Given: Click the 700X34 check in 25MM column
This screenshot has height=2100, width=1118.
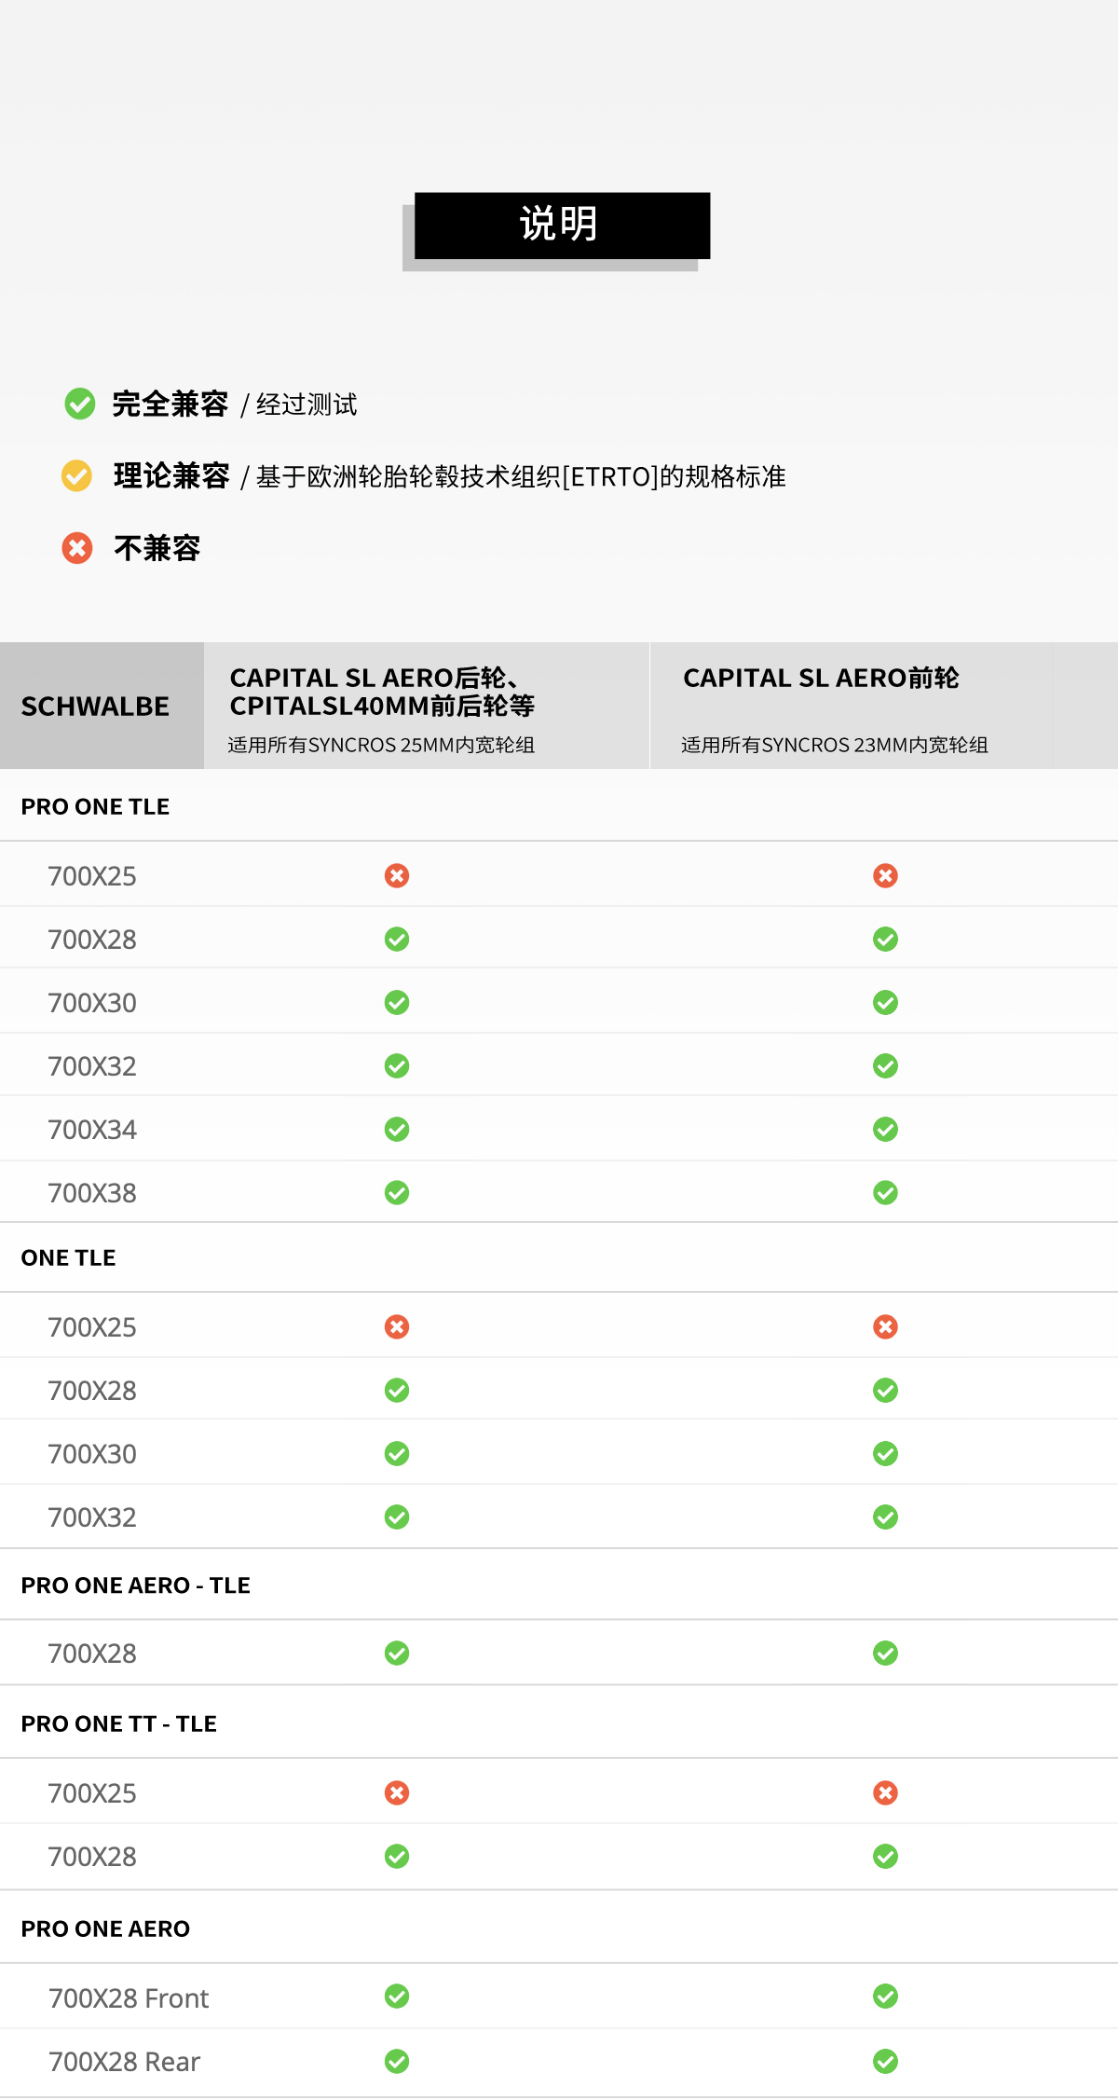Looking at the screenshot, I should [x=397, y=1129].
